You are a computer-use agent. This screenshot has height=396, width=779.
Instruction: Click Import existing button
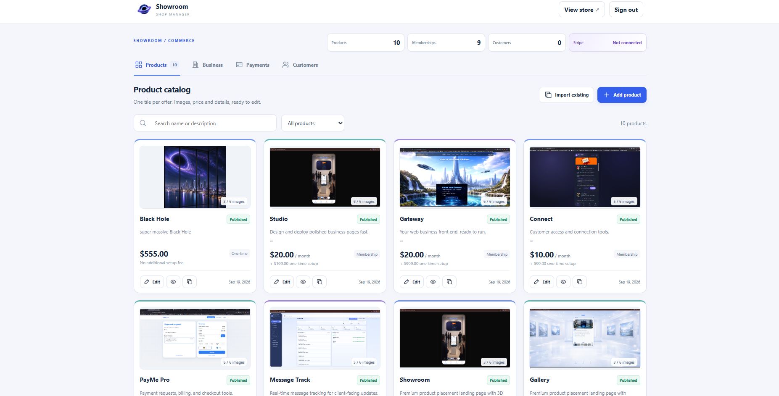(x=566, y=95)
